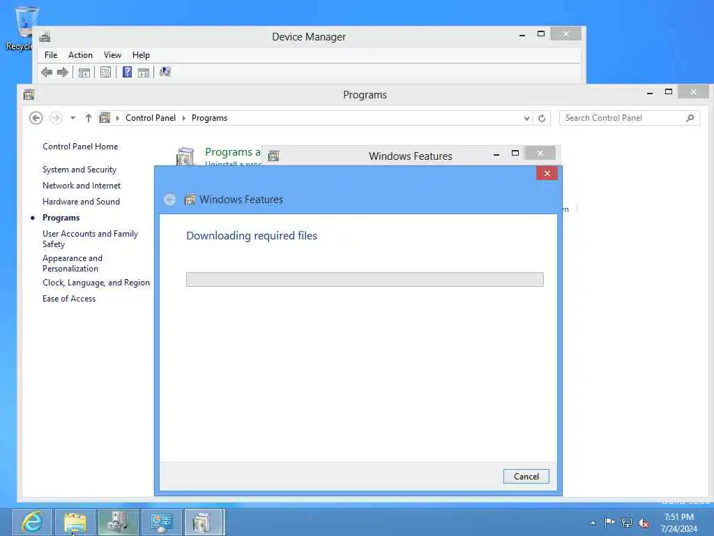Click the Programs and Features icon

point(185,156)
